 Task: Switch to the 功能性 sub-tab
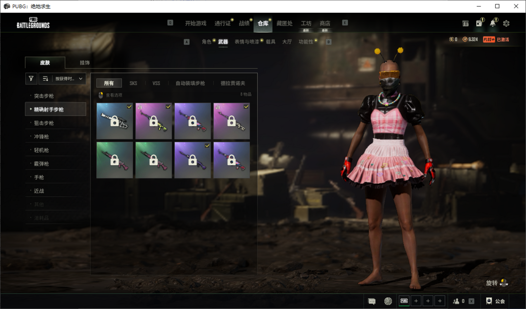click(x=306, y=41)
